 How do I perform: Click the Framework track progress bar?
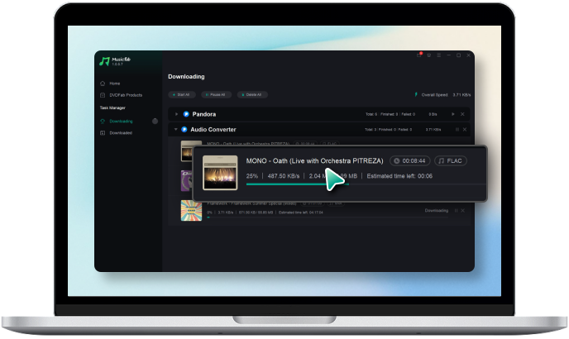coord(328,217)
